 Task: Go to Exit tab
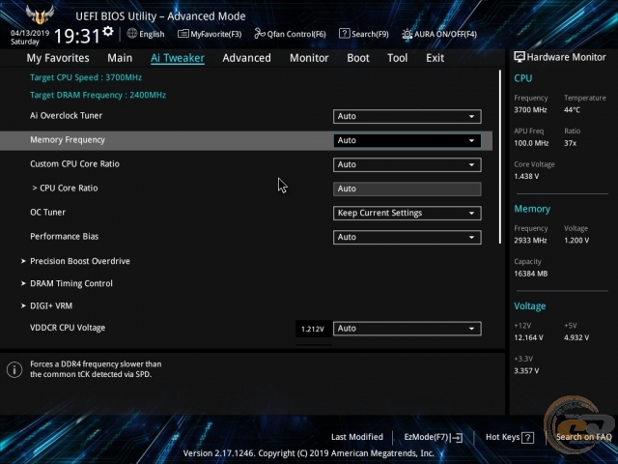[435, 58]
